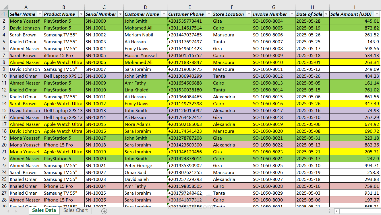Select customer cell Lina Khaled
Screen dimensions: 381x215
(x=146, y=90)
